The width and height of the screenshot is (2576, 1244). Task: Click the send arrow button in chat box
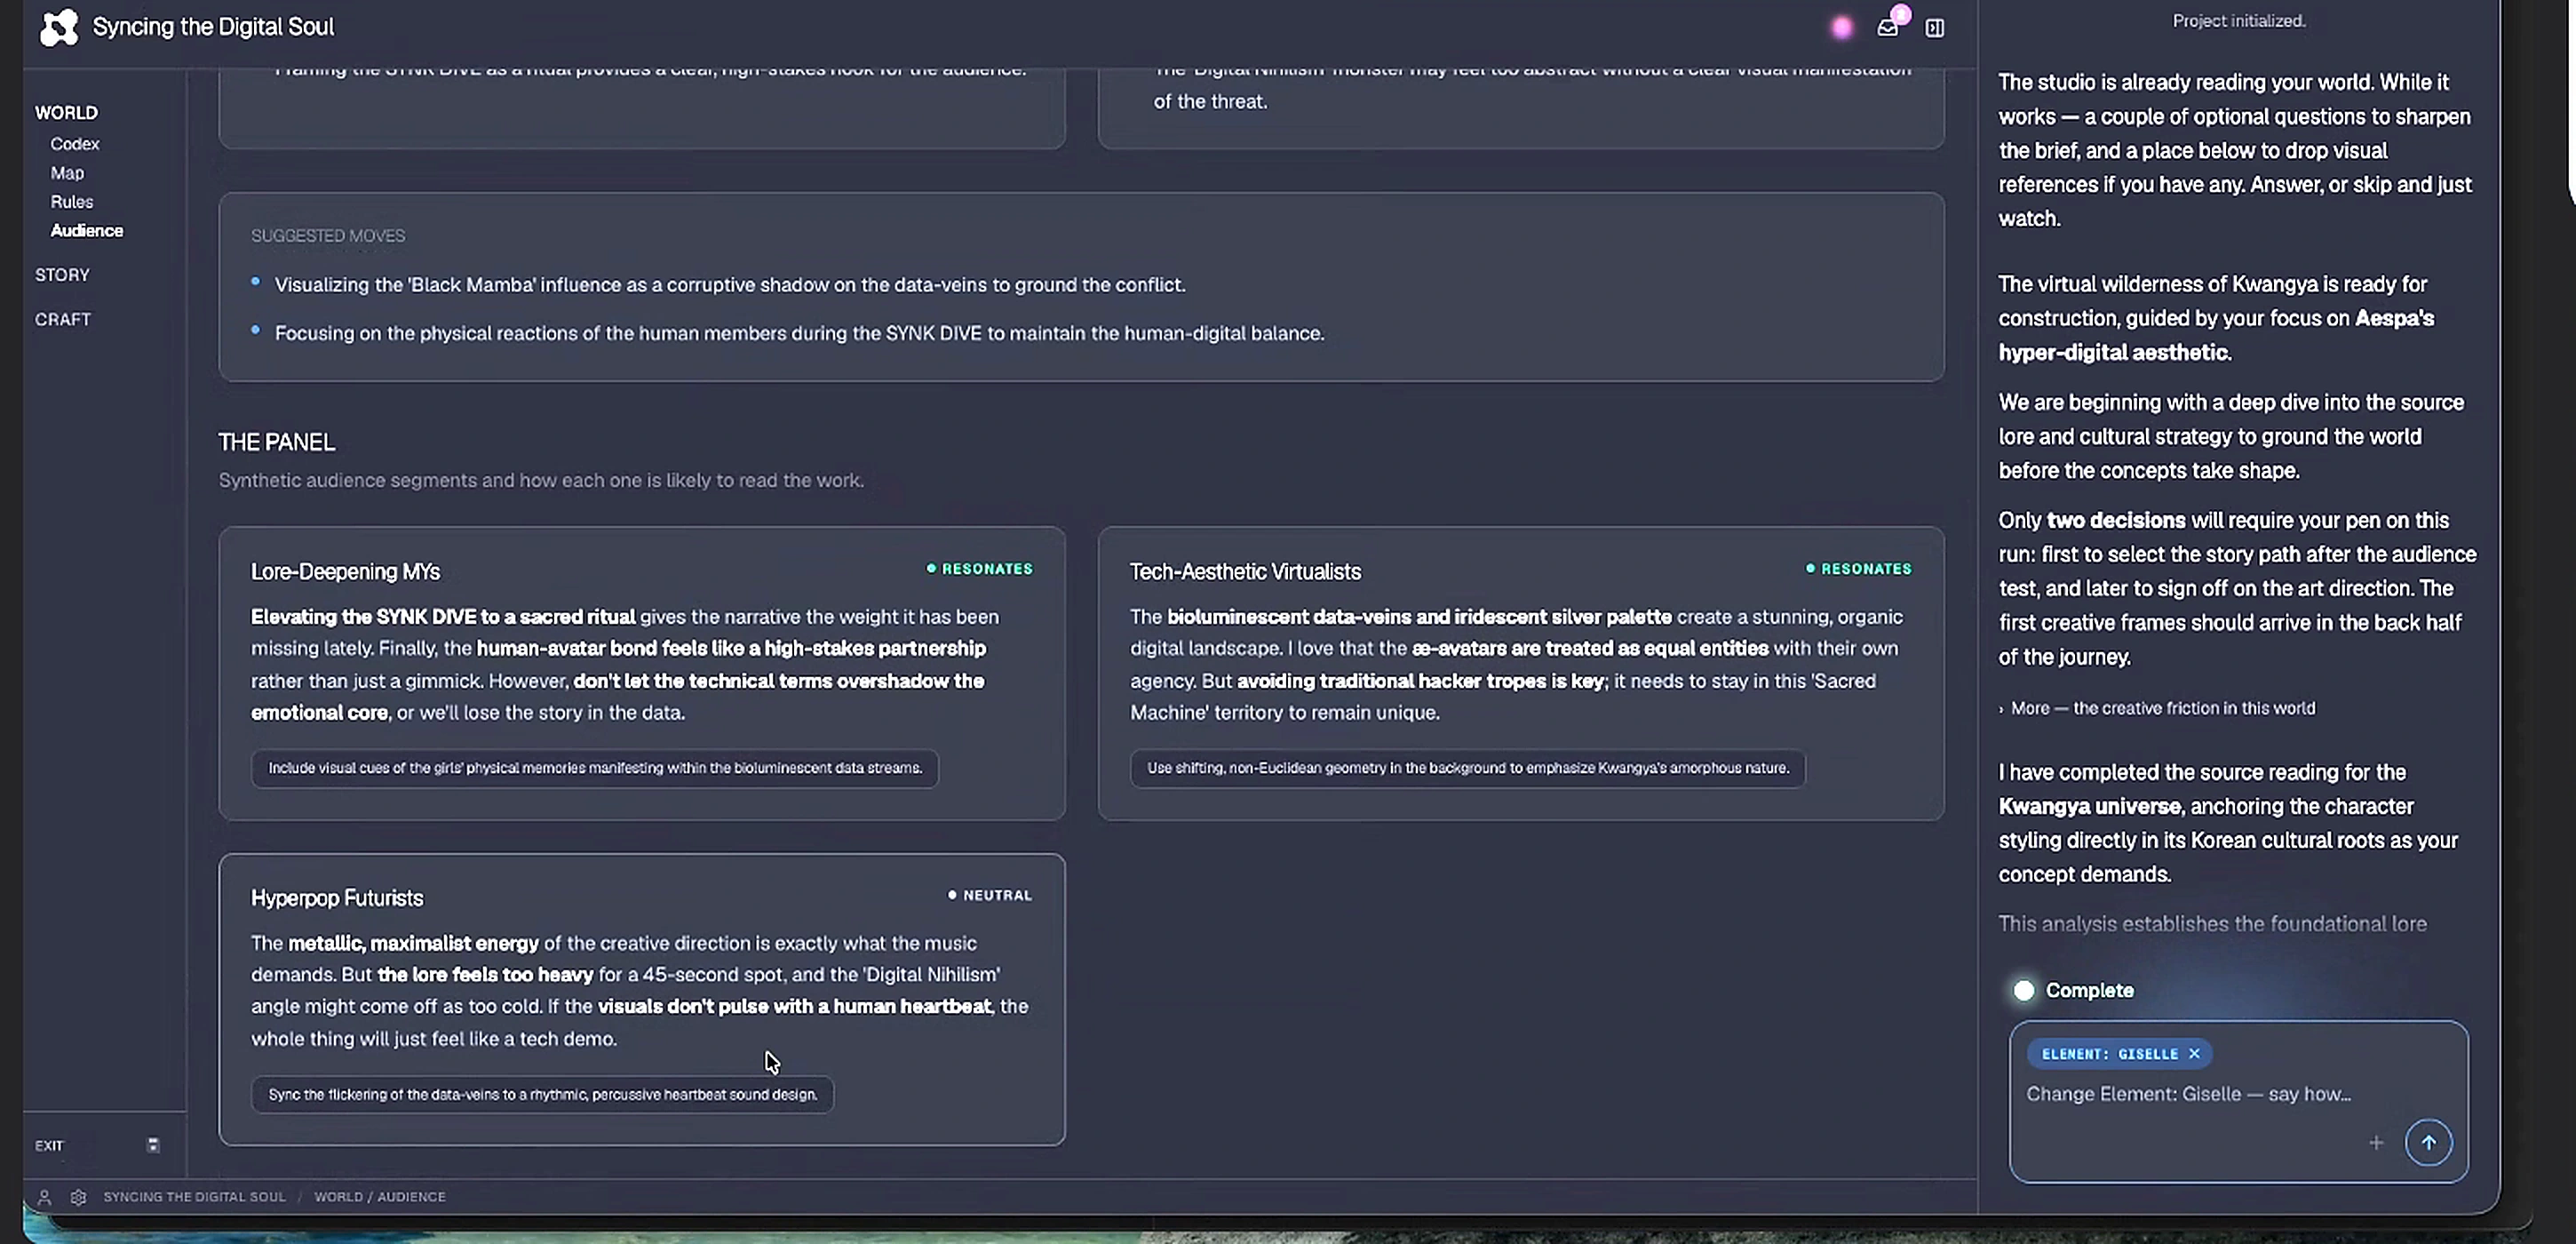tap(2428, 1142)
